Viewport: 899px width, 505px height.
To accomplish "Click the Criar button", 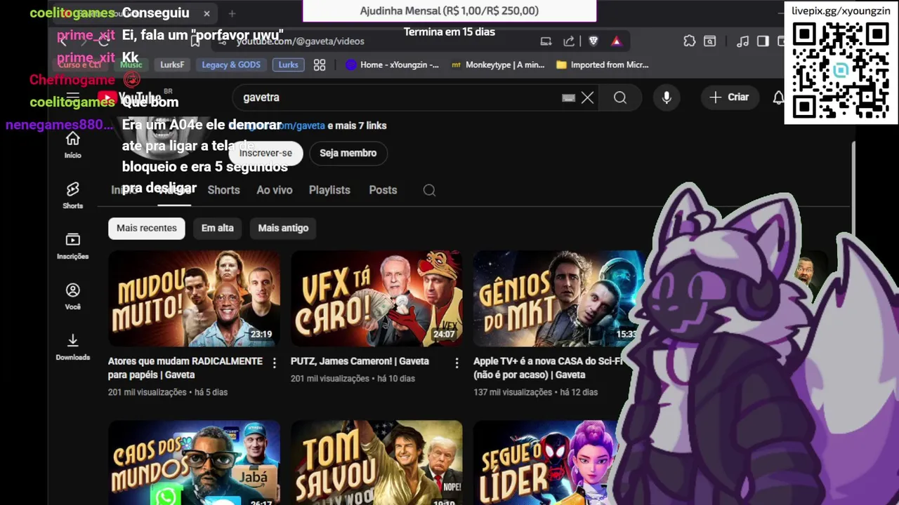I will tap(729, 97).
